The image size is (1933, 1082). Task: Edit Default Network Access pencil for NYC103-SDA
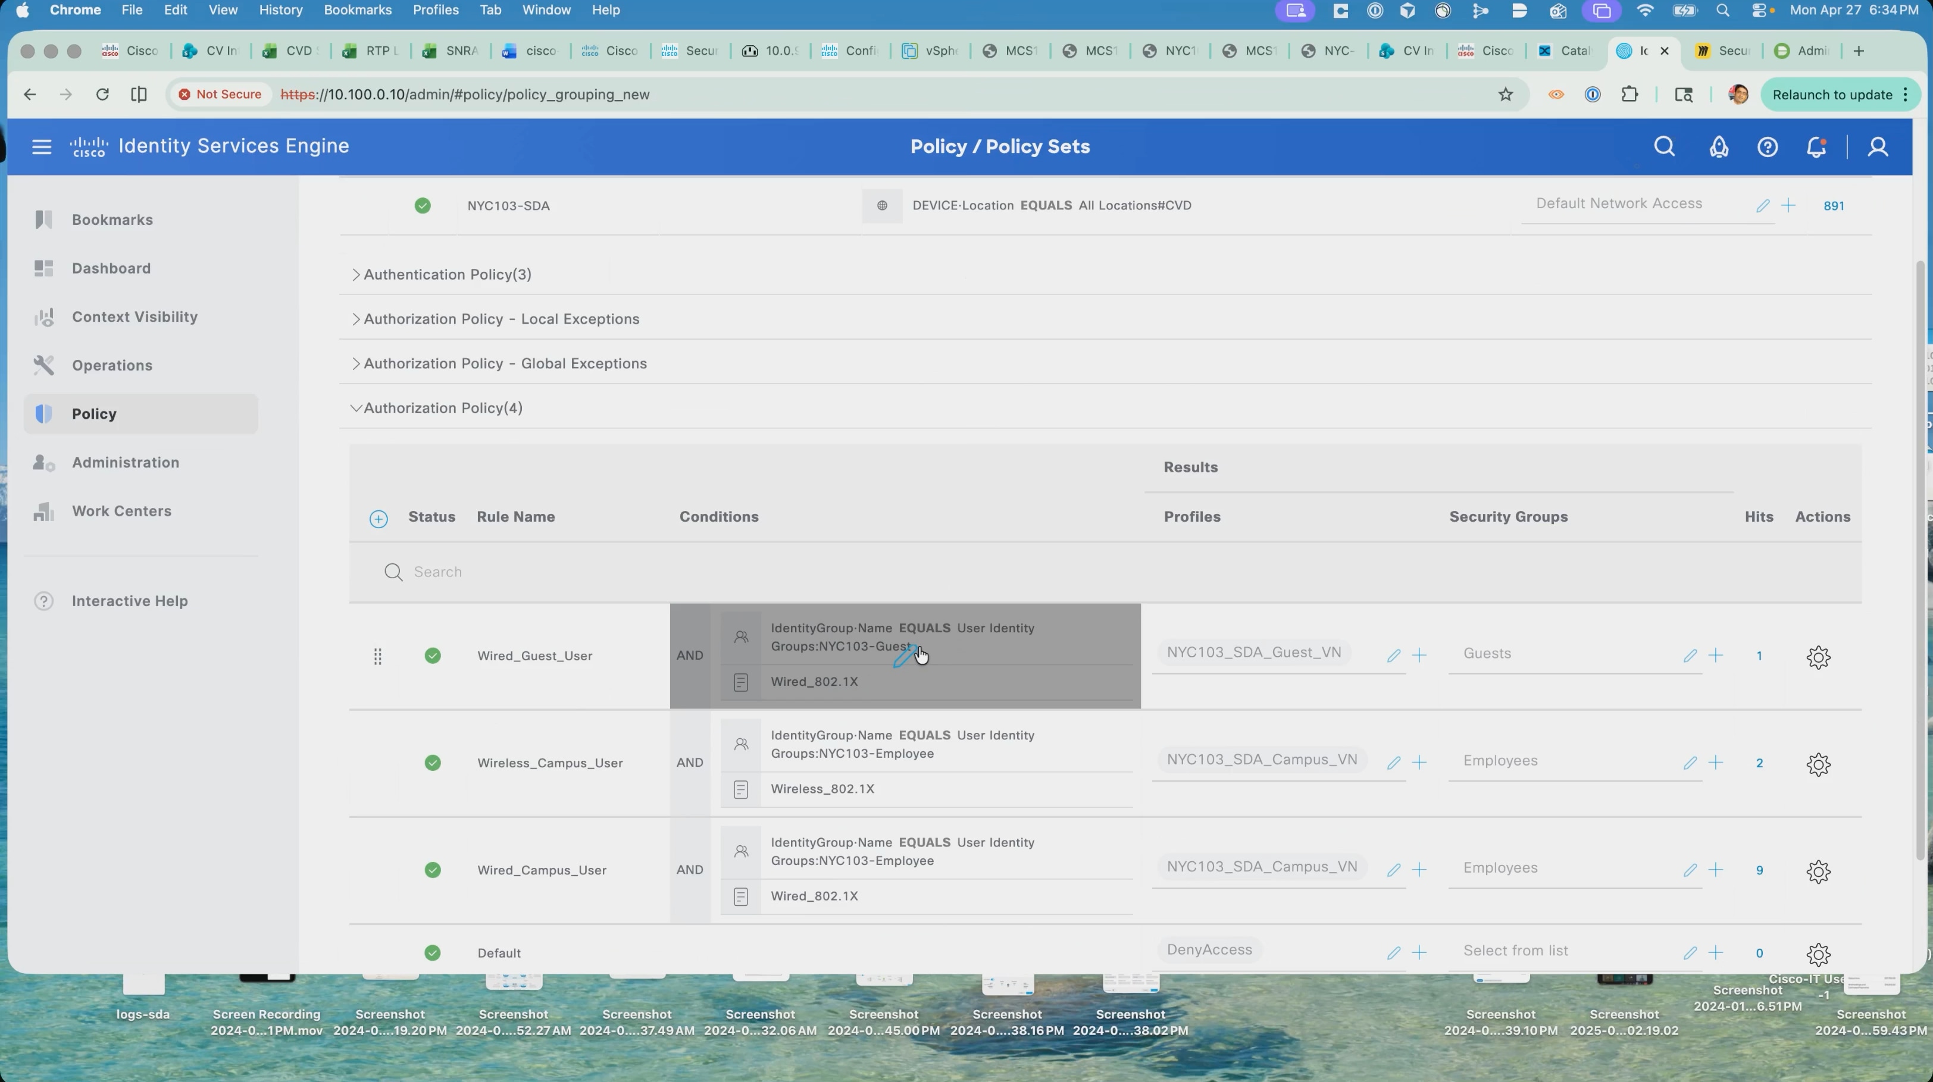click(1763, 205)
